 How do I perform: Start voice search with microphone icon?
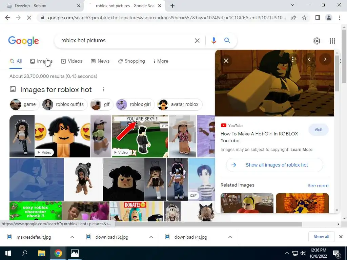[x=213, y=41]
